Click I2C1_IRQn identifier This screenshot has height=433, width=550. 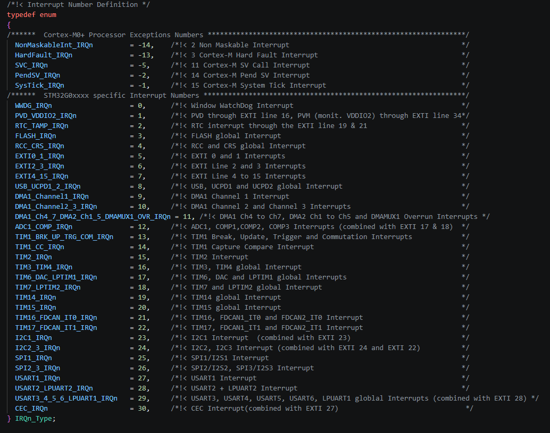pyautogui.click(x=34, y=338)
